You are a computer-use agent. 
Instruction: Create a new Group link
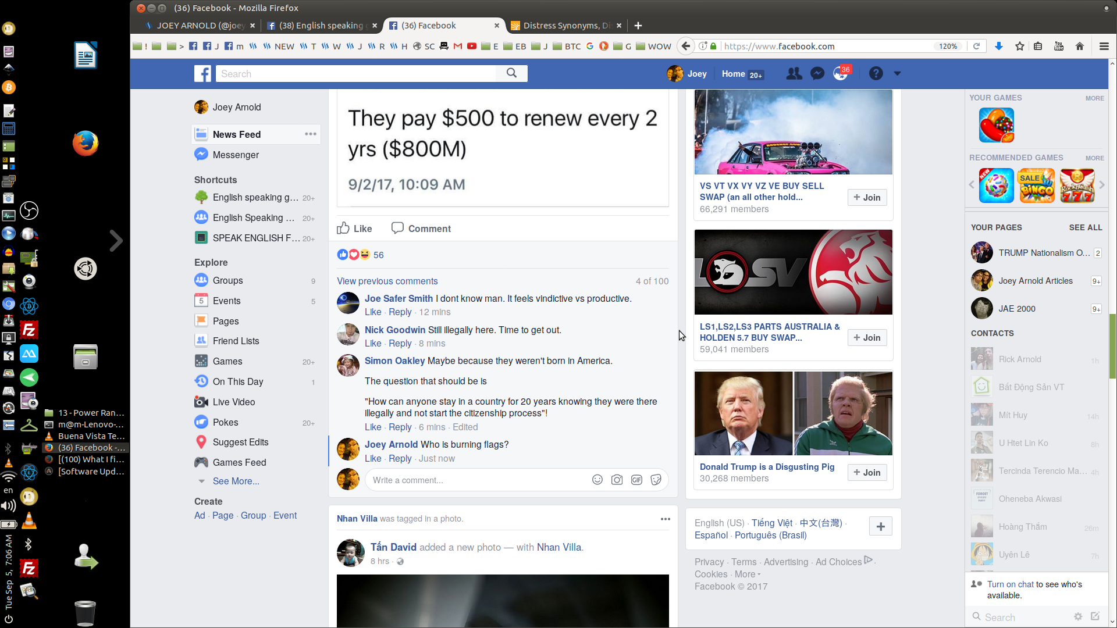[253, 515]
